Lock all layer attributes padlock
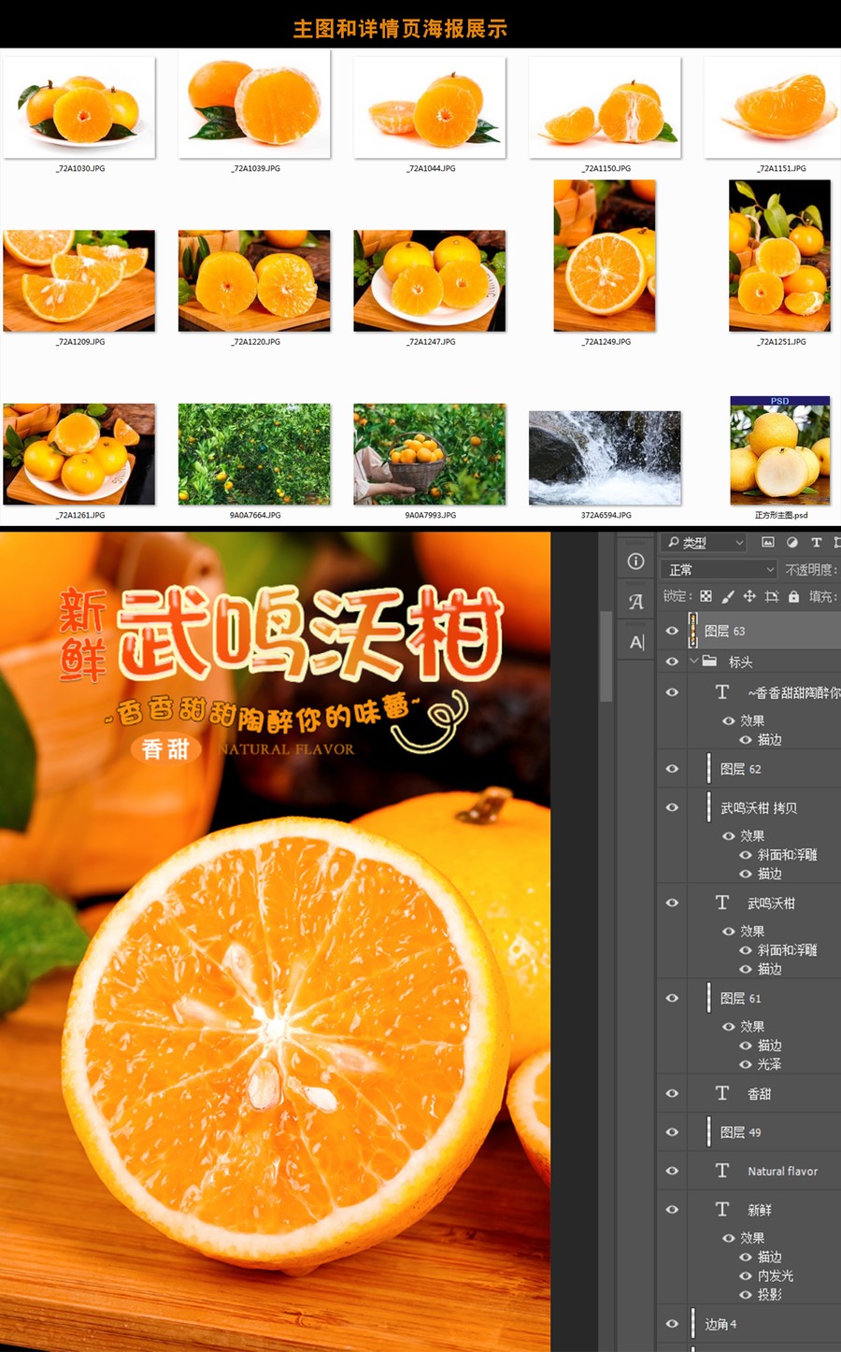This screenshot has height=1352, width=841. (x=793, y=596)
